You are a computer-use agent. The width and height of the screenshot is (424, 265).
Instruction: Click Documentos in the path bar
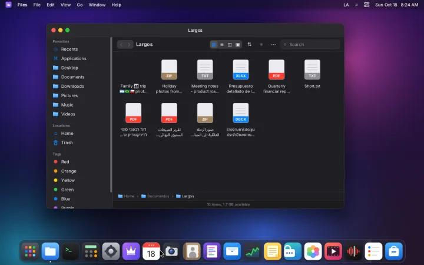pyautogui.click(x=155, y=196)
